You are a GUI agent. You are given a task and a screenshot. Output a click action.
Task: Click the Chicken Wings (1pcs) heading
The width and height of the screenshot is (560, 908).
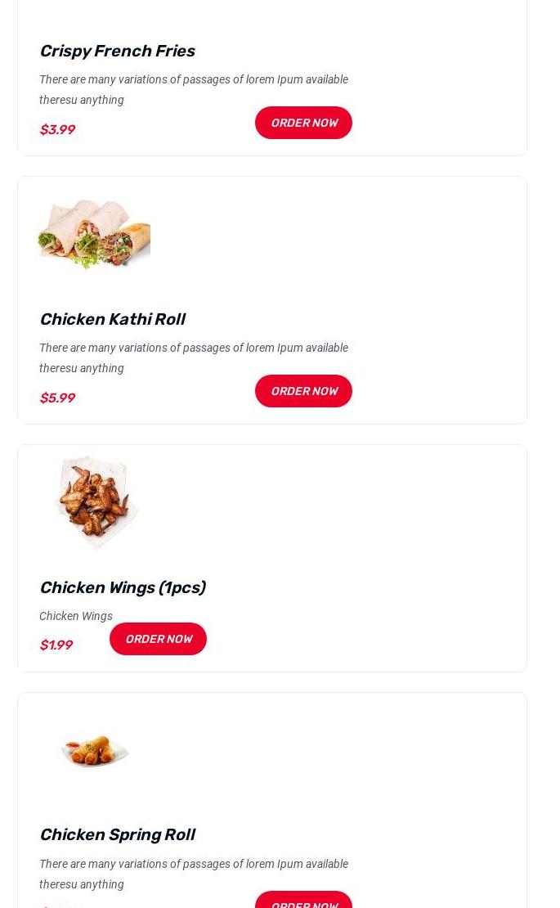(x=122, y=587)
